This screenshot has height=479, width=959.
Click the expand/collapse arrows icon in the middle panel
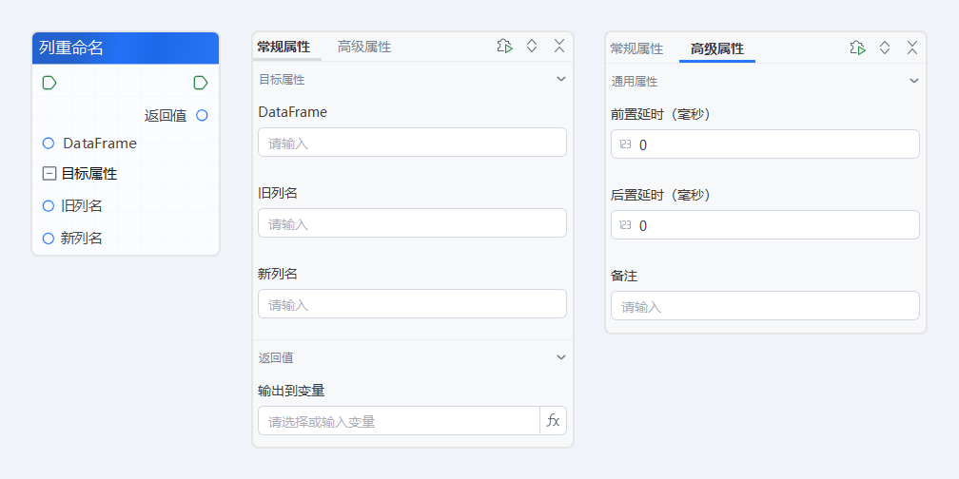(x=532, y=47)
